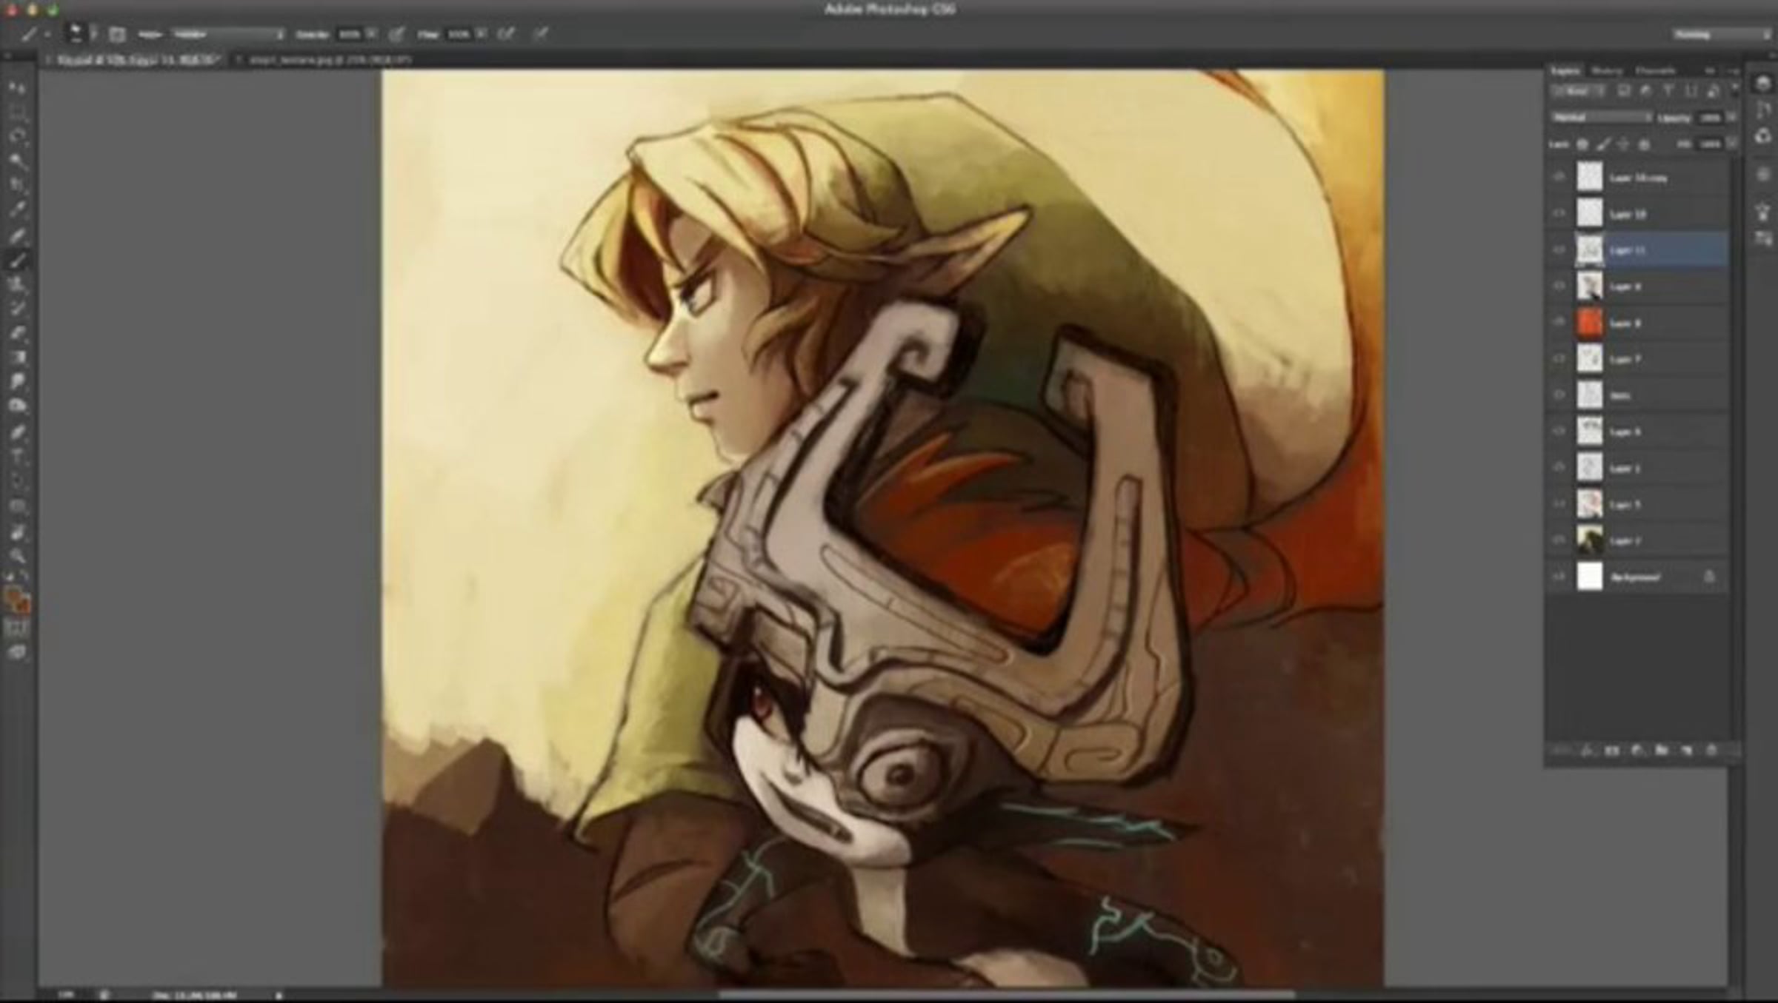Viewport: 1778px width, 1003px height.
Task: Set the background color swatch
Action: point(24,606)
